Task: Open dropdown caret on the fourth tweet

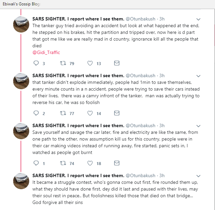Action: pyautogui.click(x=198, y=176)
